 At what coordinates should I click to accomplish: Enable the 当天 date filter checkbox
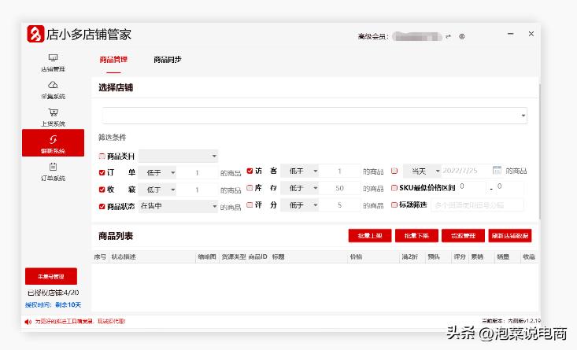[394, 171]
